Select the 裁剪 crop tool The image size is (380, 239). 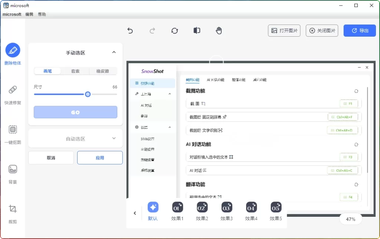click(13, 209)
